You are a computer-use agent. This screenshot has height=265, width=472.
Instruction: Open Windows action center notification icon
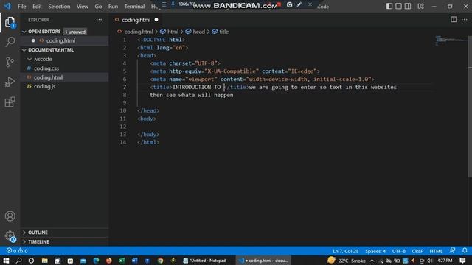462,261
